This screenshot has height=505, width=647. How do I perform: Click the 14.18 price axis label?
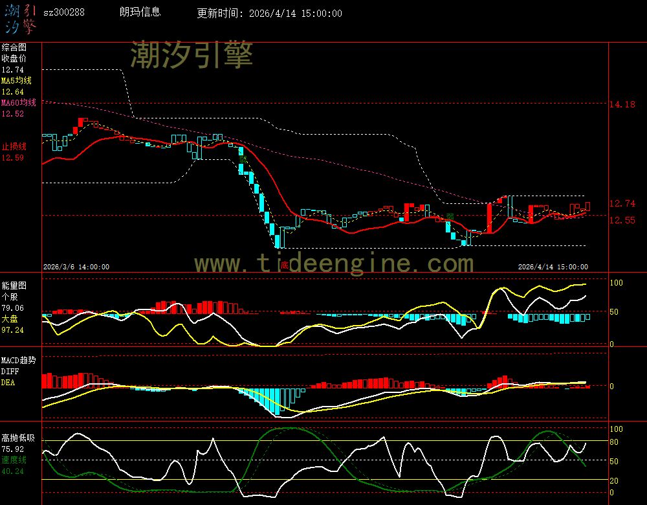coord(621,104)
